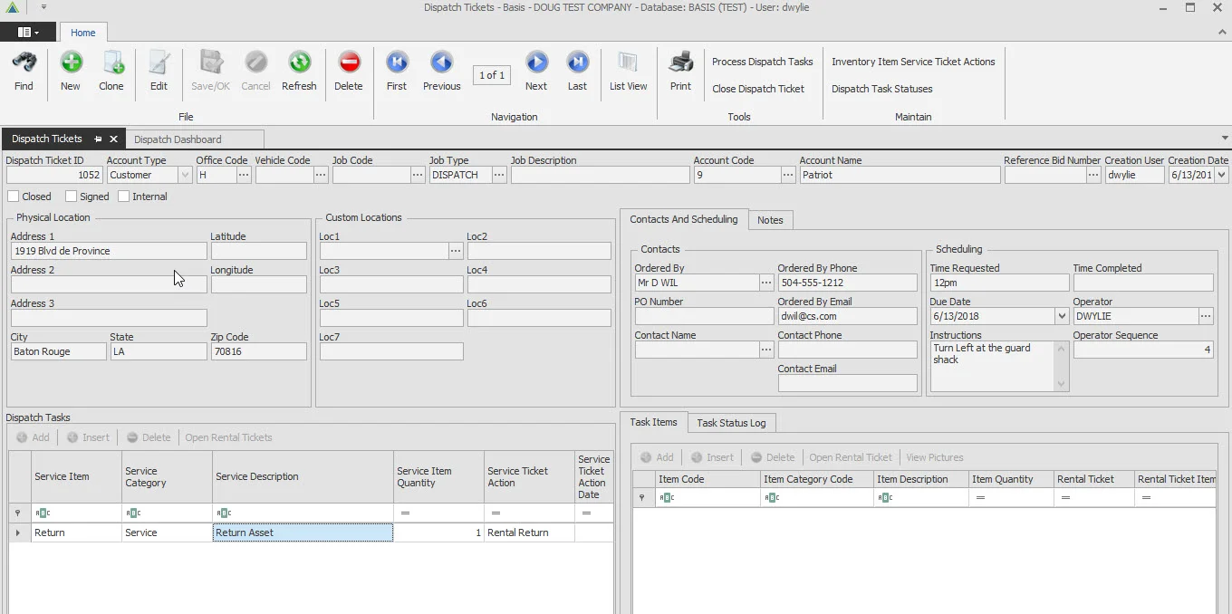This screenshot has width=1232, height=614.
Task: Close the Dispatch Tickets tab
Action: coord(113,139)
